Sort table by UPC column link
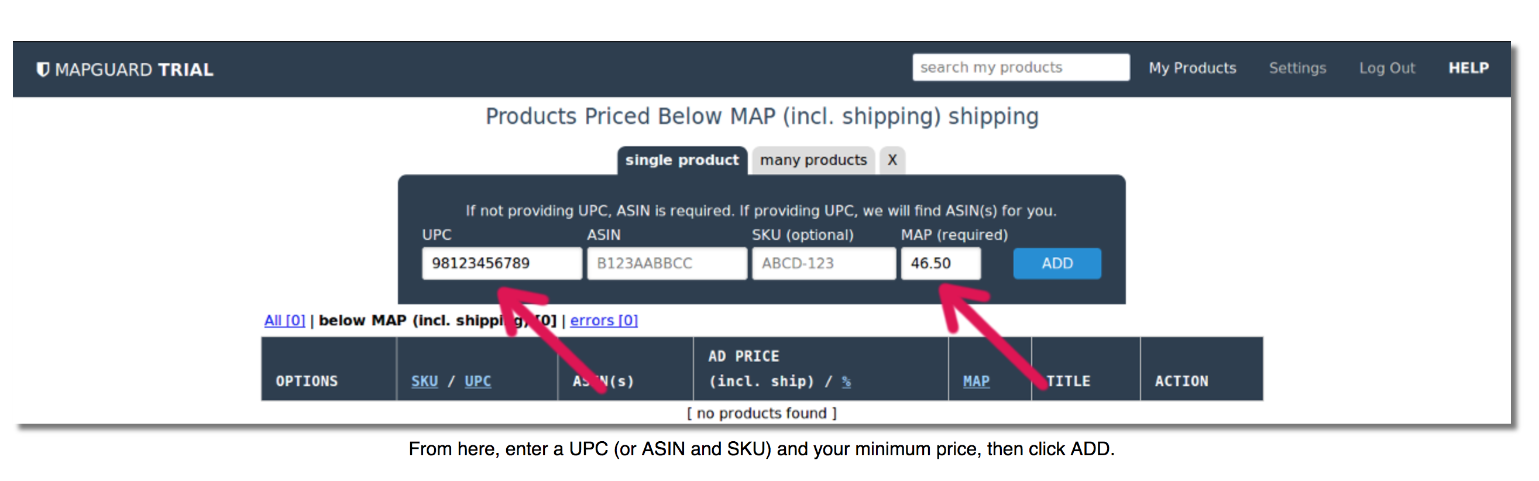Screen dimensions: 1539x481 pos(477,381)
